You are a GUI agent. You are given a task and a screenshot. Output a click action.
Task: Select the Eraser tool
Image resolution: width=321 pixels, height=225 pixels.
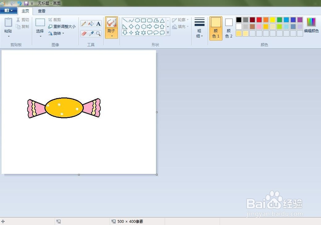point(84,34)
